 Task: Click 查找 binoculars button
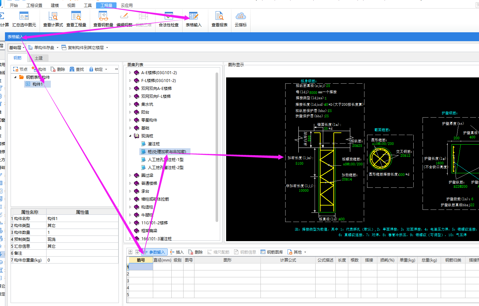(x=77, y=69)
